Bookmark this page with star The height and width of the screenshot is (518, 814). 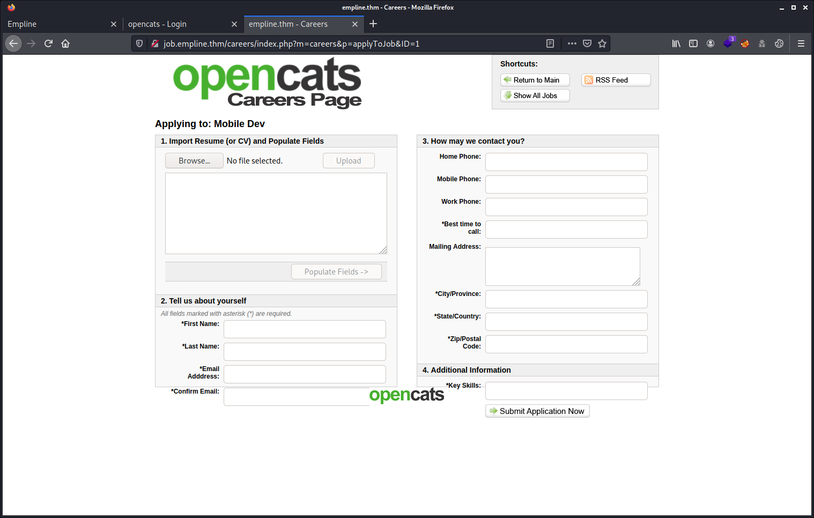coord(602,43)
